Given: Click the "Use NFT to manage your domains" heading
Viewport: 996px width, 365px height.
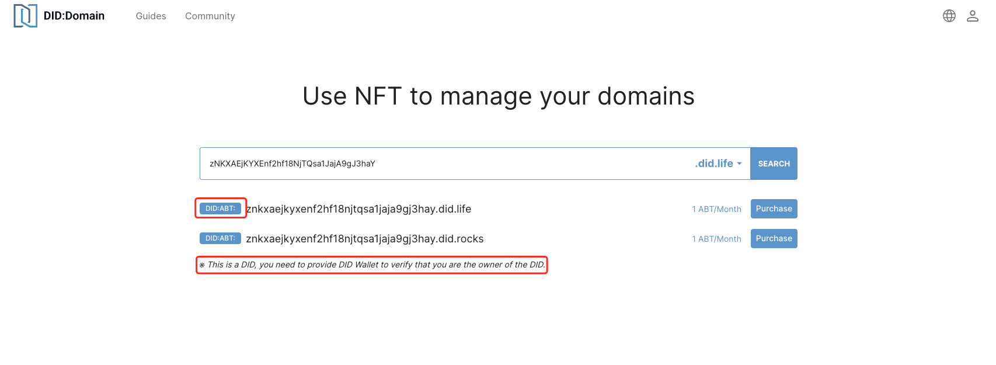Looking at the screenshot, I should pos(498,96).
